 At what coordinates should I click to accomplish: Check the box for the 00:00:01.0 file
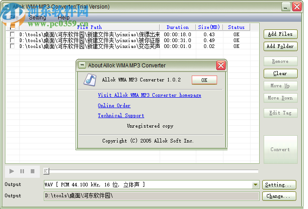coord(12,46)
